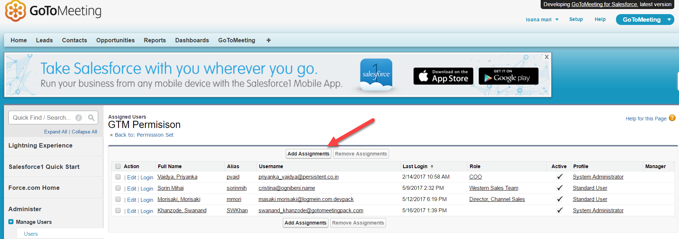Open the sorinmih alias link
This screenshot has width=679, height=239.
[x=236, y=188]
